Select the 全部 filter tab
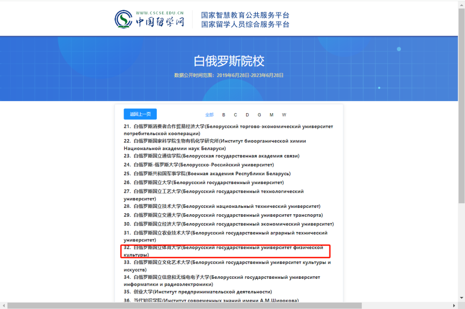The height and width of the screenshot is (309, 465). pos(209,115)
